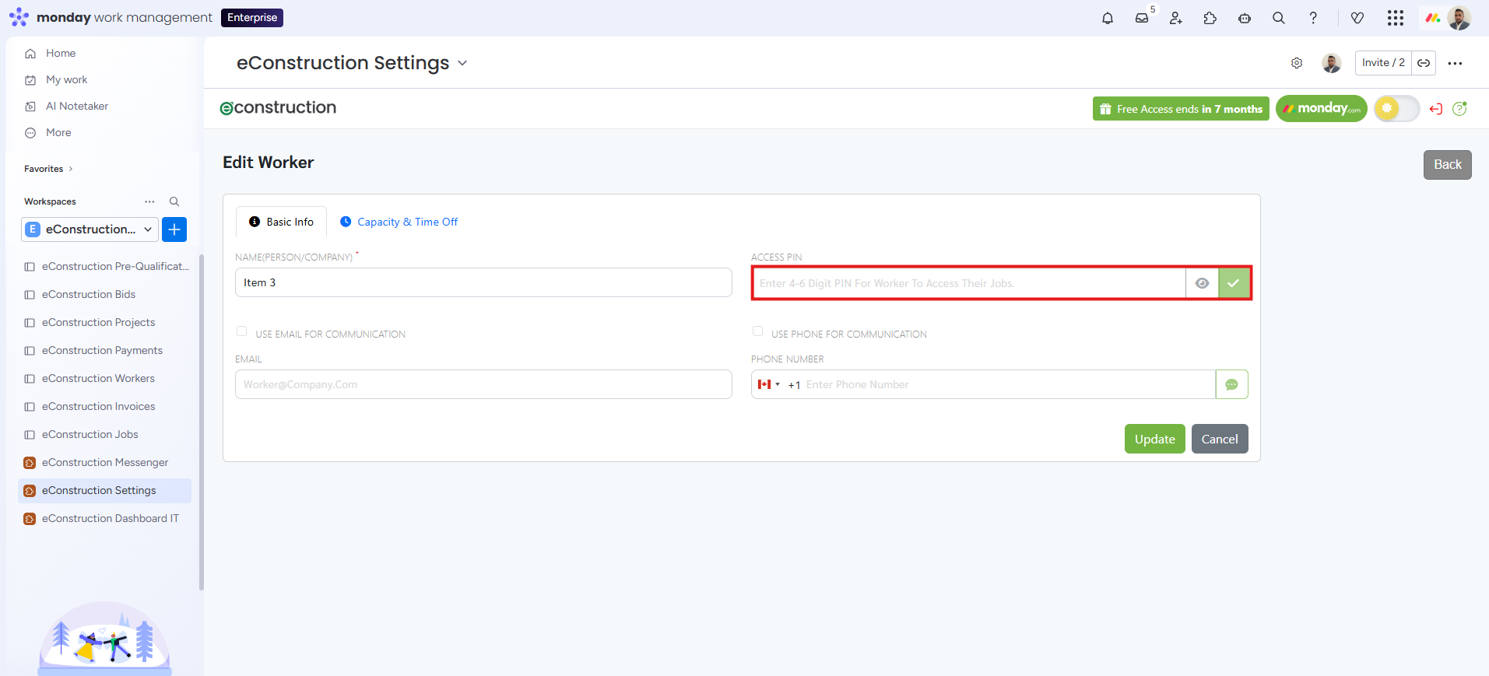Enable Use Email For Communication checkbox
The image size is (1489, 676).
coord(242,331)
